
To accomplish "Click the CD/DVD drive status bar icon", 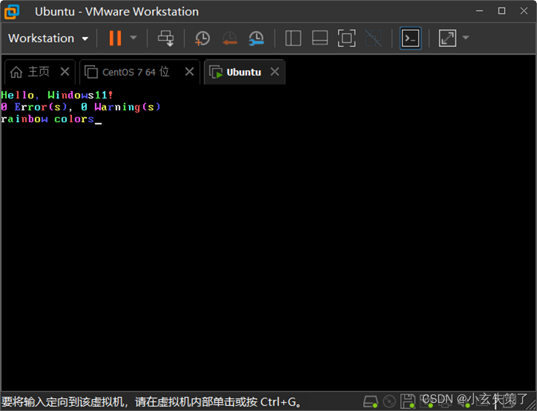I will pos(389,402).
